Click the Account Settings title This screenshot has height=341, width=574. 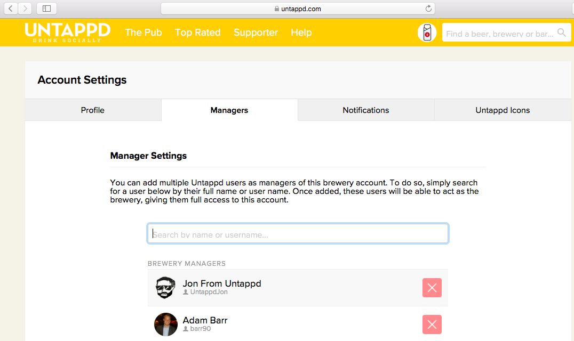(x=82, y=80)
